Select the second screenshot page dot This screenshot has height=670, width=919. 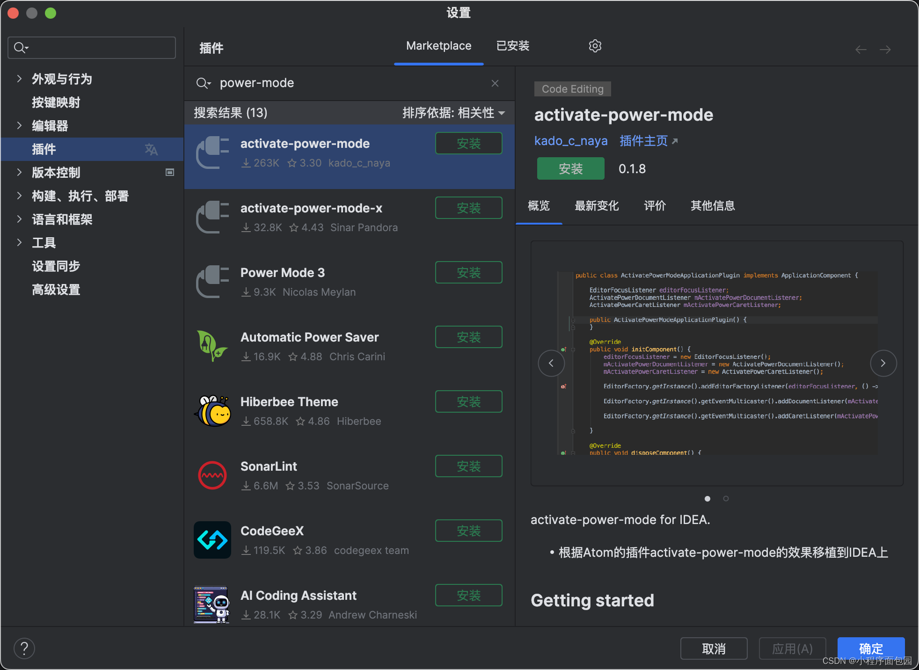(726, 499)
